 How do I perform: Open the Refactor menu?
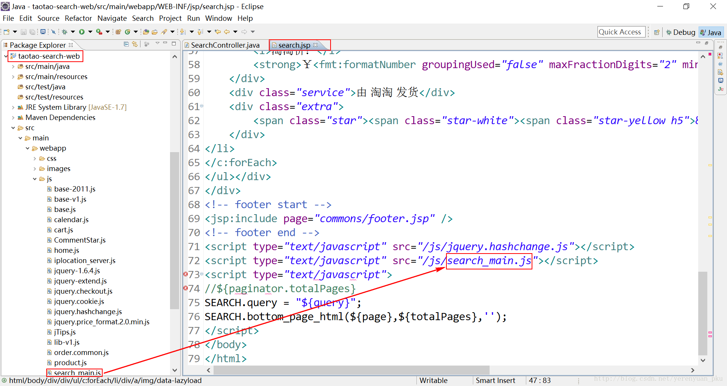click(78, 18)
